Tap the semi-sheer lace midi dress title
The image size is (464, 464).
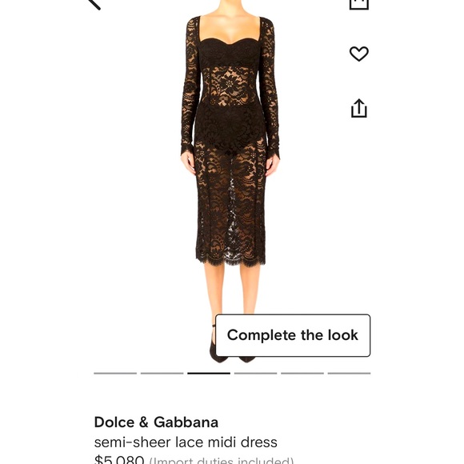pos(186,442)
